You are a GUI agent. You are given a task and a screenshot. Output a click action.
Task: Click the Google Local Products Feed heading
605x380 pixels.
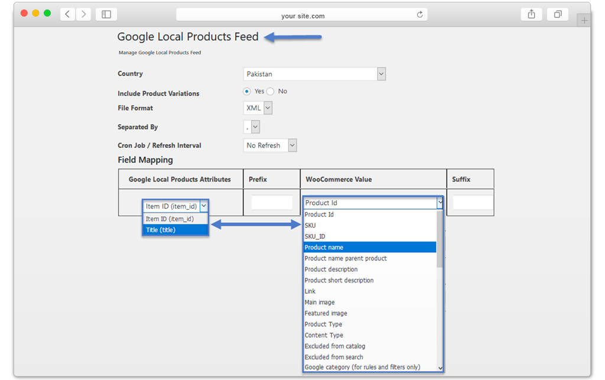188,37
